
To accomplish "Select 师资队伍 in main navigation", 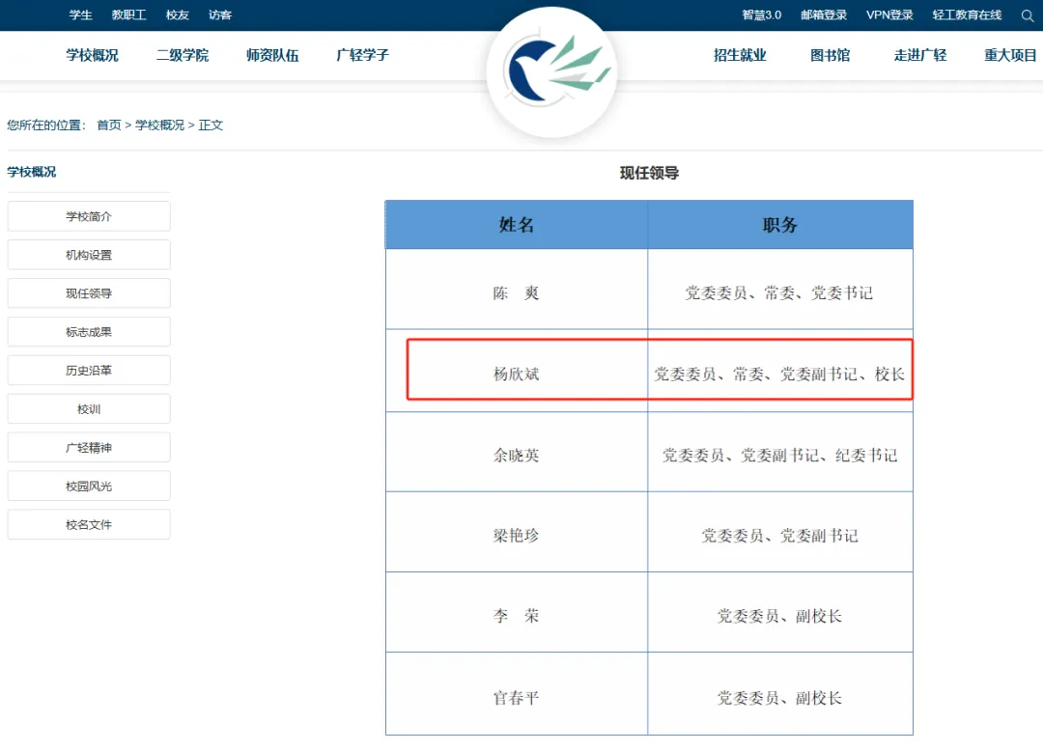I will coord(272,56).
